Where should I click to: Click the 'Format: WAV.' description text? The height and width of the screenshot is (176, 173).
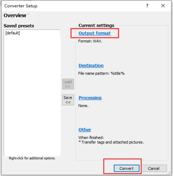(90, 41)
